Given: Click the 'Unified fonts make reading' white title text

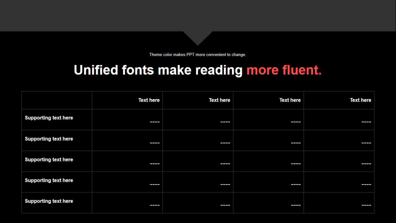Looking at the screenshot, I should point(158,70).
